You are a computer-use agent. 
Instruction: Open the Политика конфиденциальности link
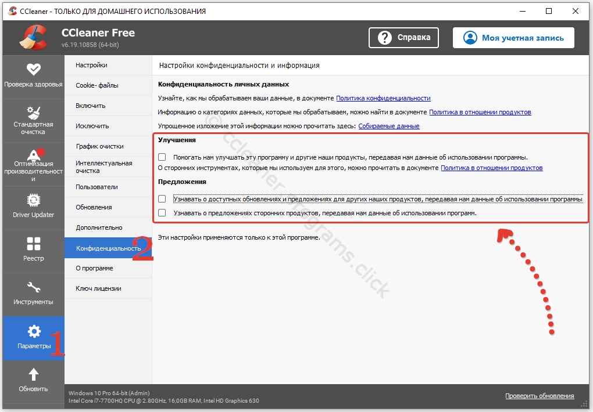383,99
